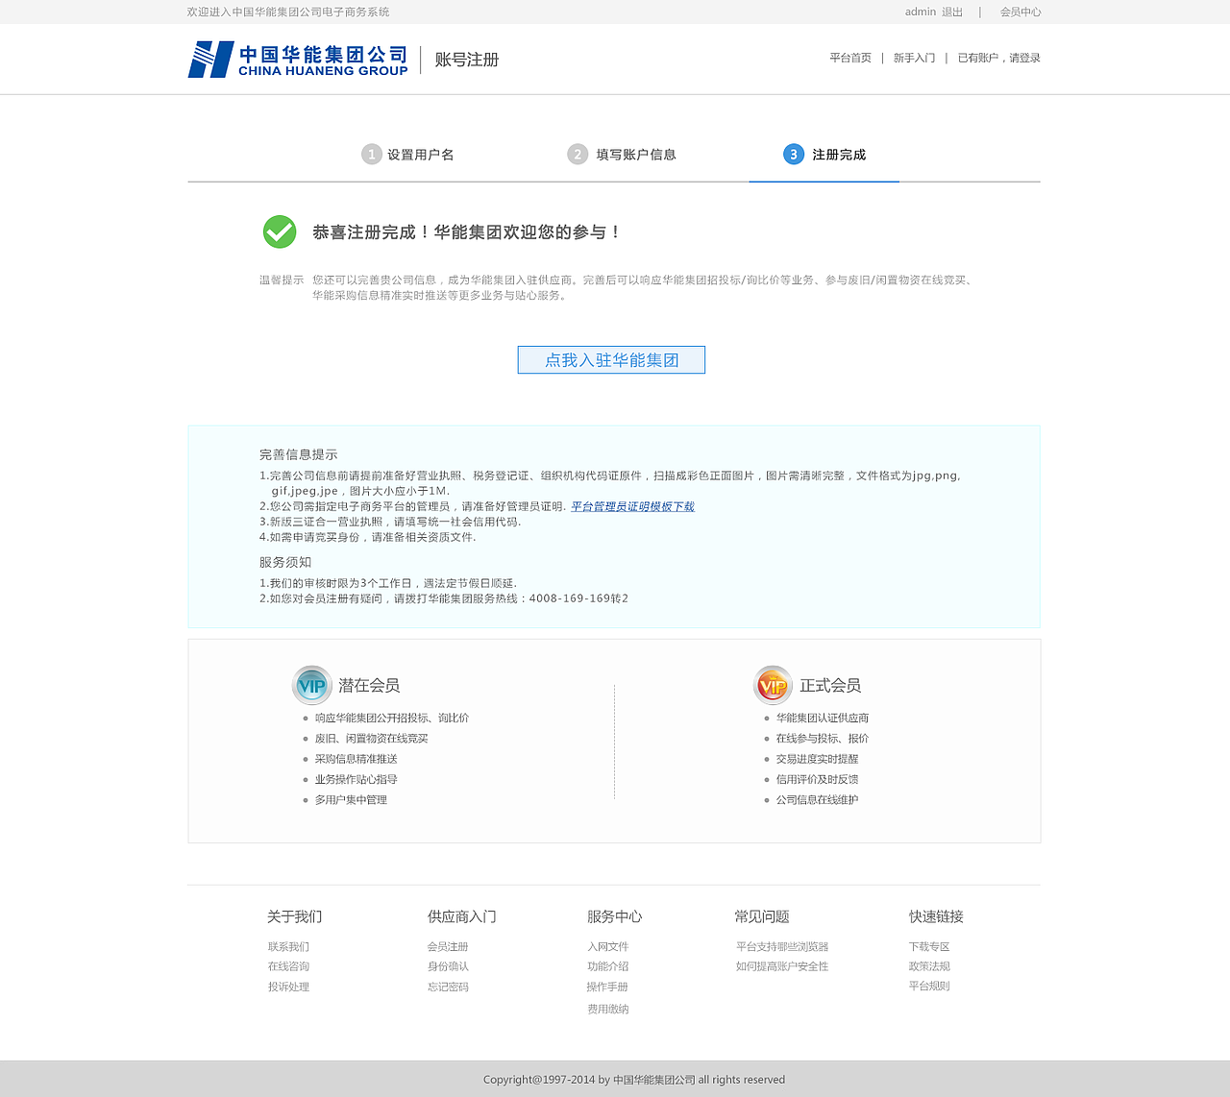Select step circle 1 设置用户名
This screenshot has height=1097, width=1230.
[x=372, y=154]
